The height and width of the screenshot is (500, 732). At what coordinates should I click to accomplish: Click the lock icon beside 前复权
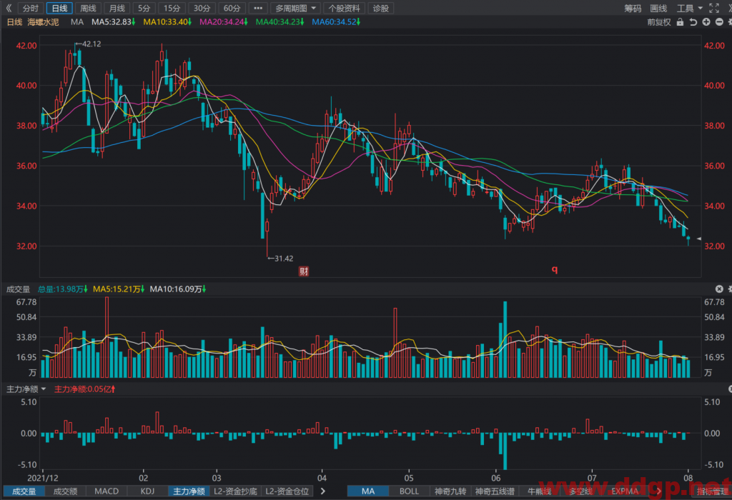pos(681,22)
